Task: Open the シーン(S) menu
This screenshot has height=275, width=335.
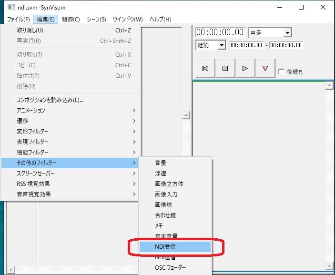Action: (x=96, y=20)
